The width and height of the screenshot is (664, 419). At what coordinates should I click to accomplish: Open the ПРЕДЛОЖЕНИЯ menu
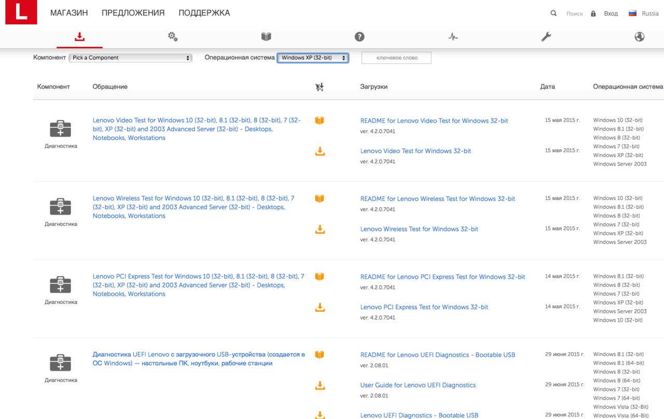pos(133,13)
